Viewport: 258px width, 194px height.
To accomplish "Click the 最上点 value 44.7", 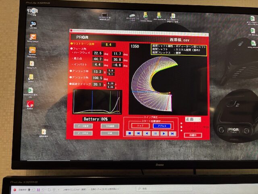I will click(98, 59).
